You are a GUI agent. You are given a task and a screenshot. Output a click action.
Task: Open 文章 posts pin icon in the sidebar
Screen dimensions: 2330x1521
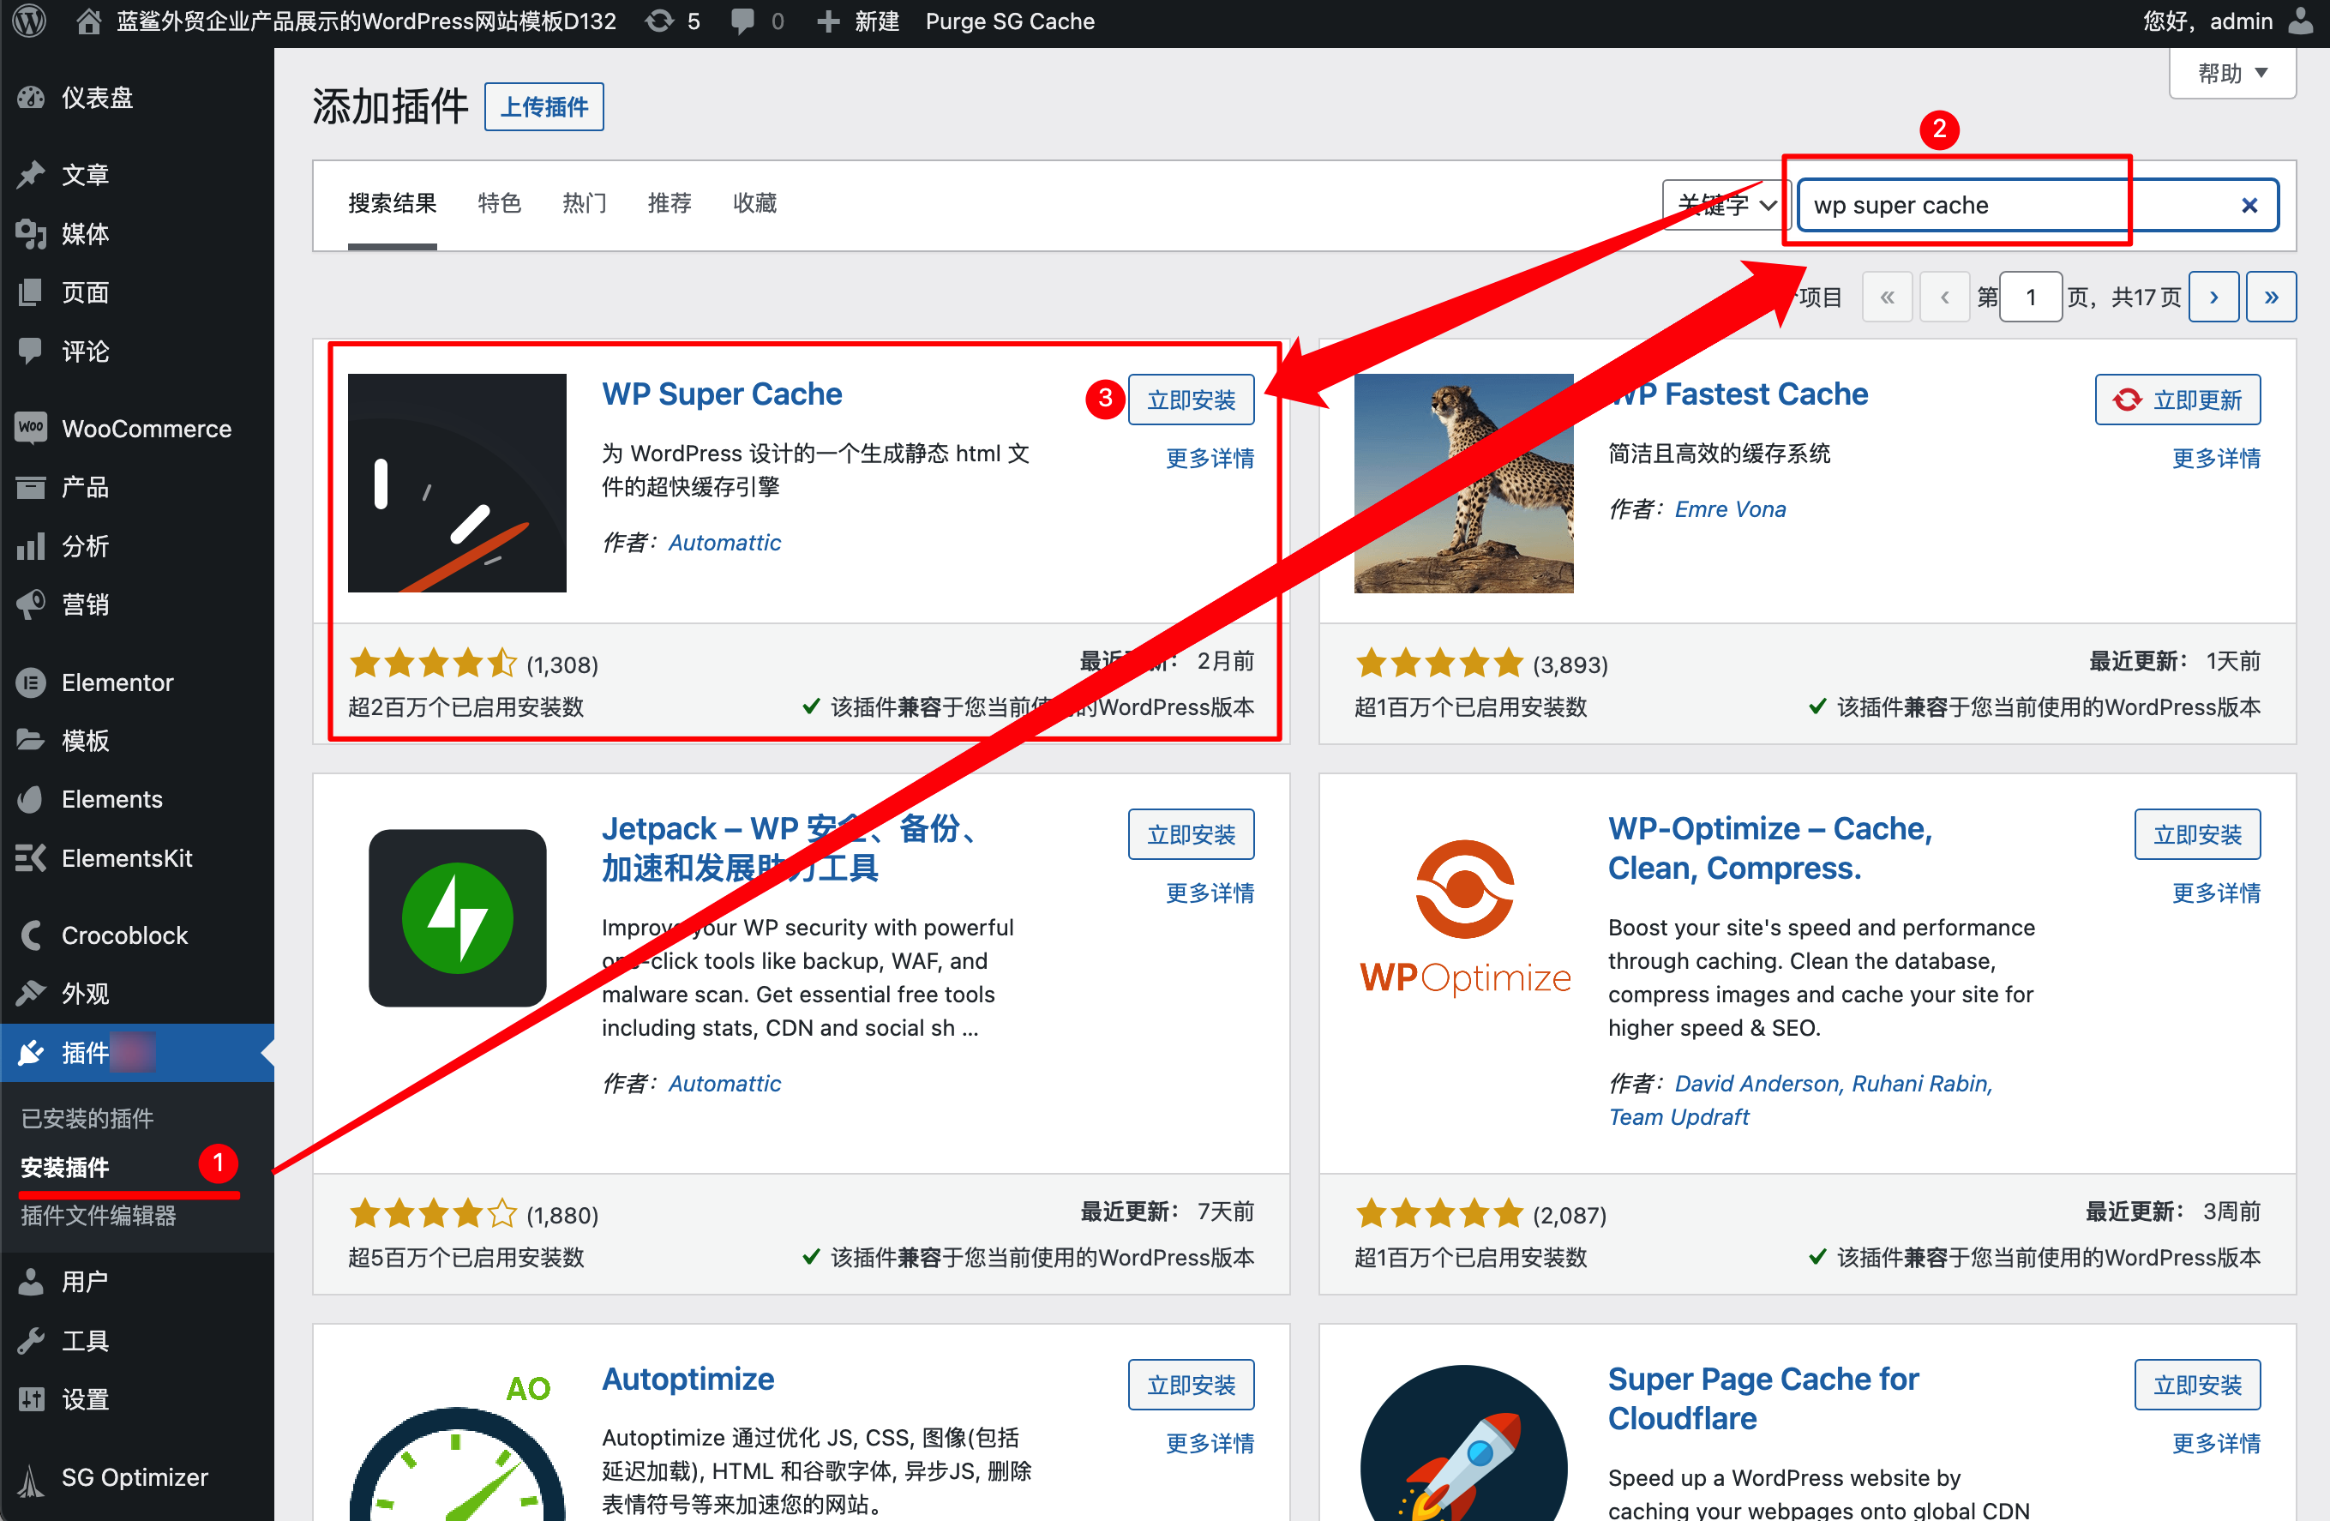click(x=32, y=174)
